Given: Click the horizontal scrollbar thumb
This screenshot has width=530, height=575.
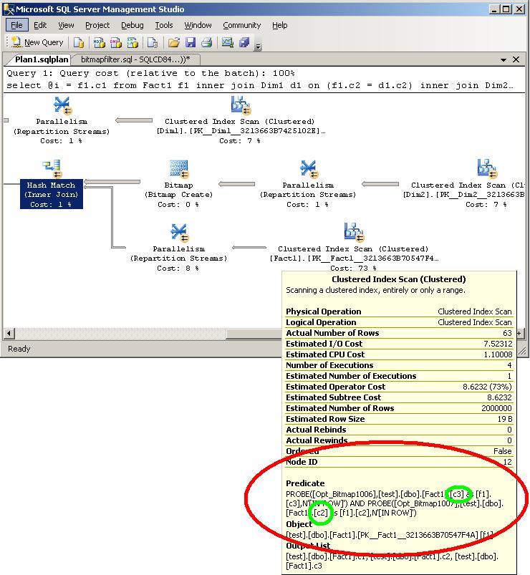Looking at the screenshot, I should [254, 334].
